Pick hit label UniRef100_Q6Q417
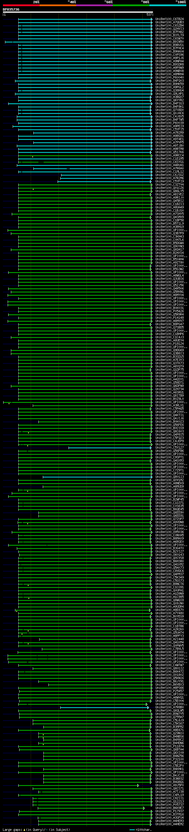The image size is (189, 832). point(170,249)
